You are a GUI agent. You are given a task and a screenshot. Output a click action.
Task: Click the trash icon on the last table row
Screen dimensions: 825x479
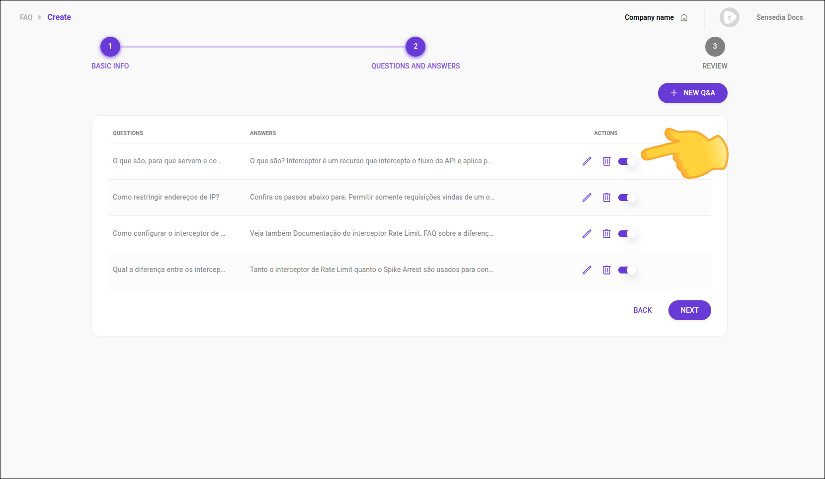click(607, 270)
